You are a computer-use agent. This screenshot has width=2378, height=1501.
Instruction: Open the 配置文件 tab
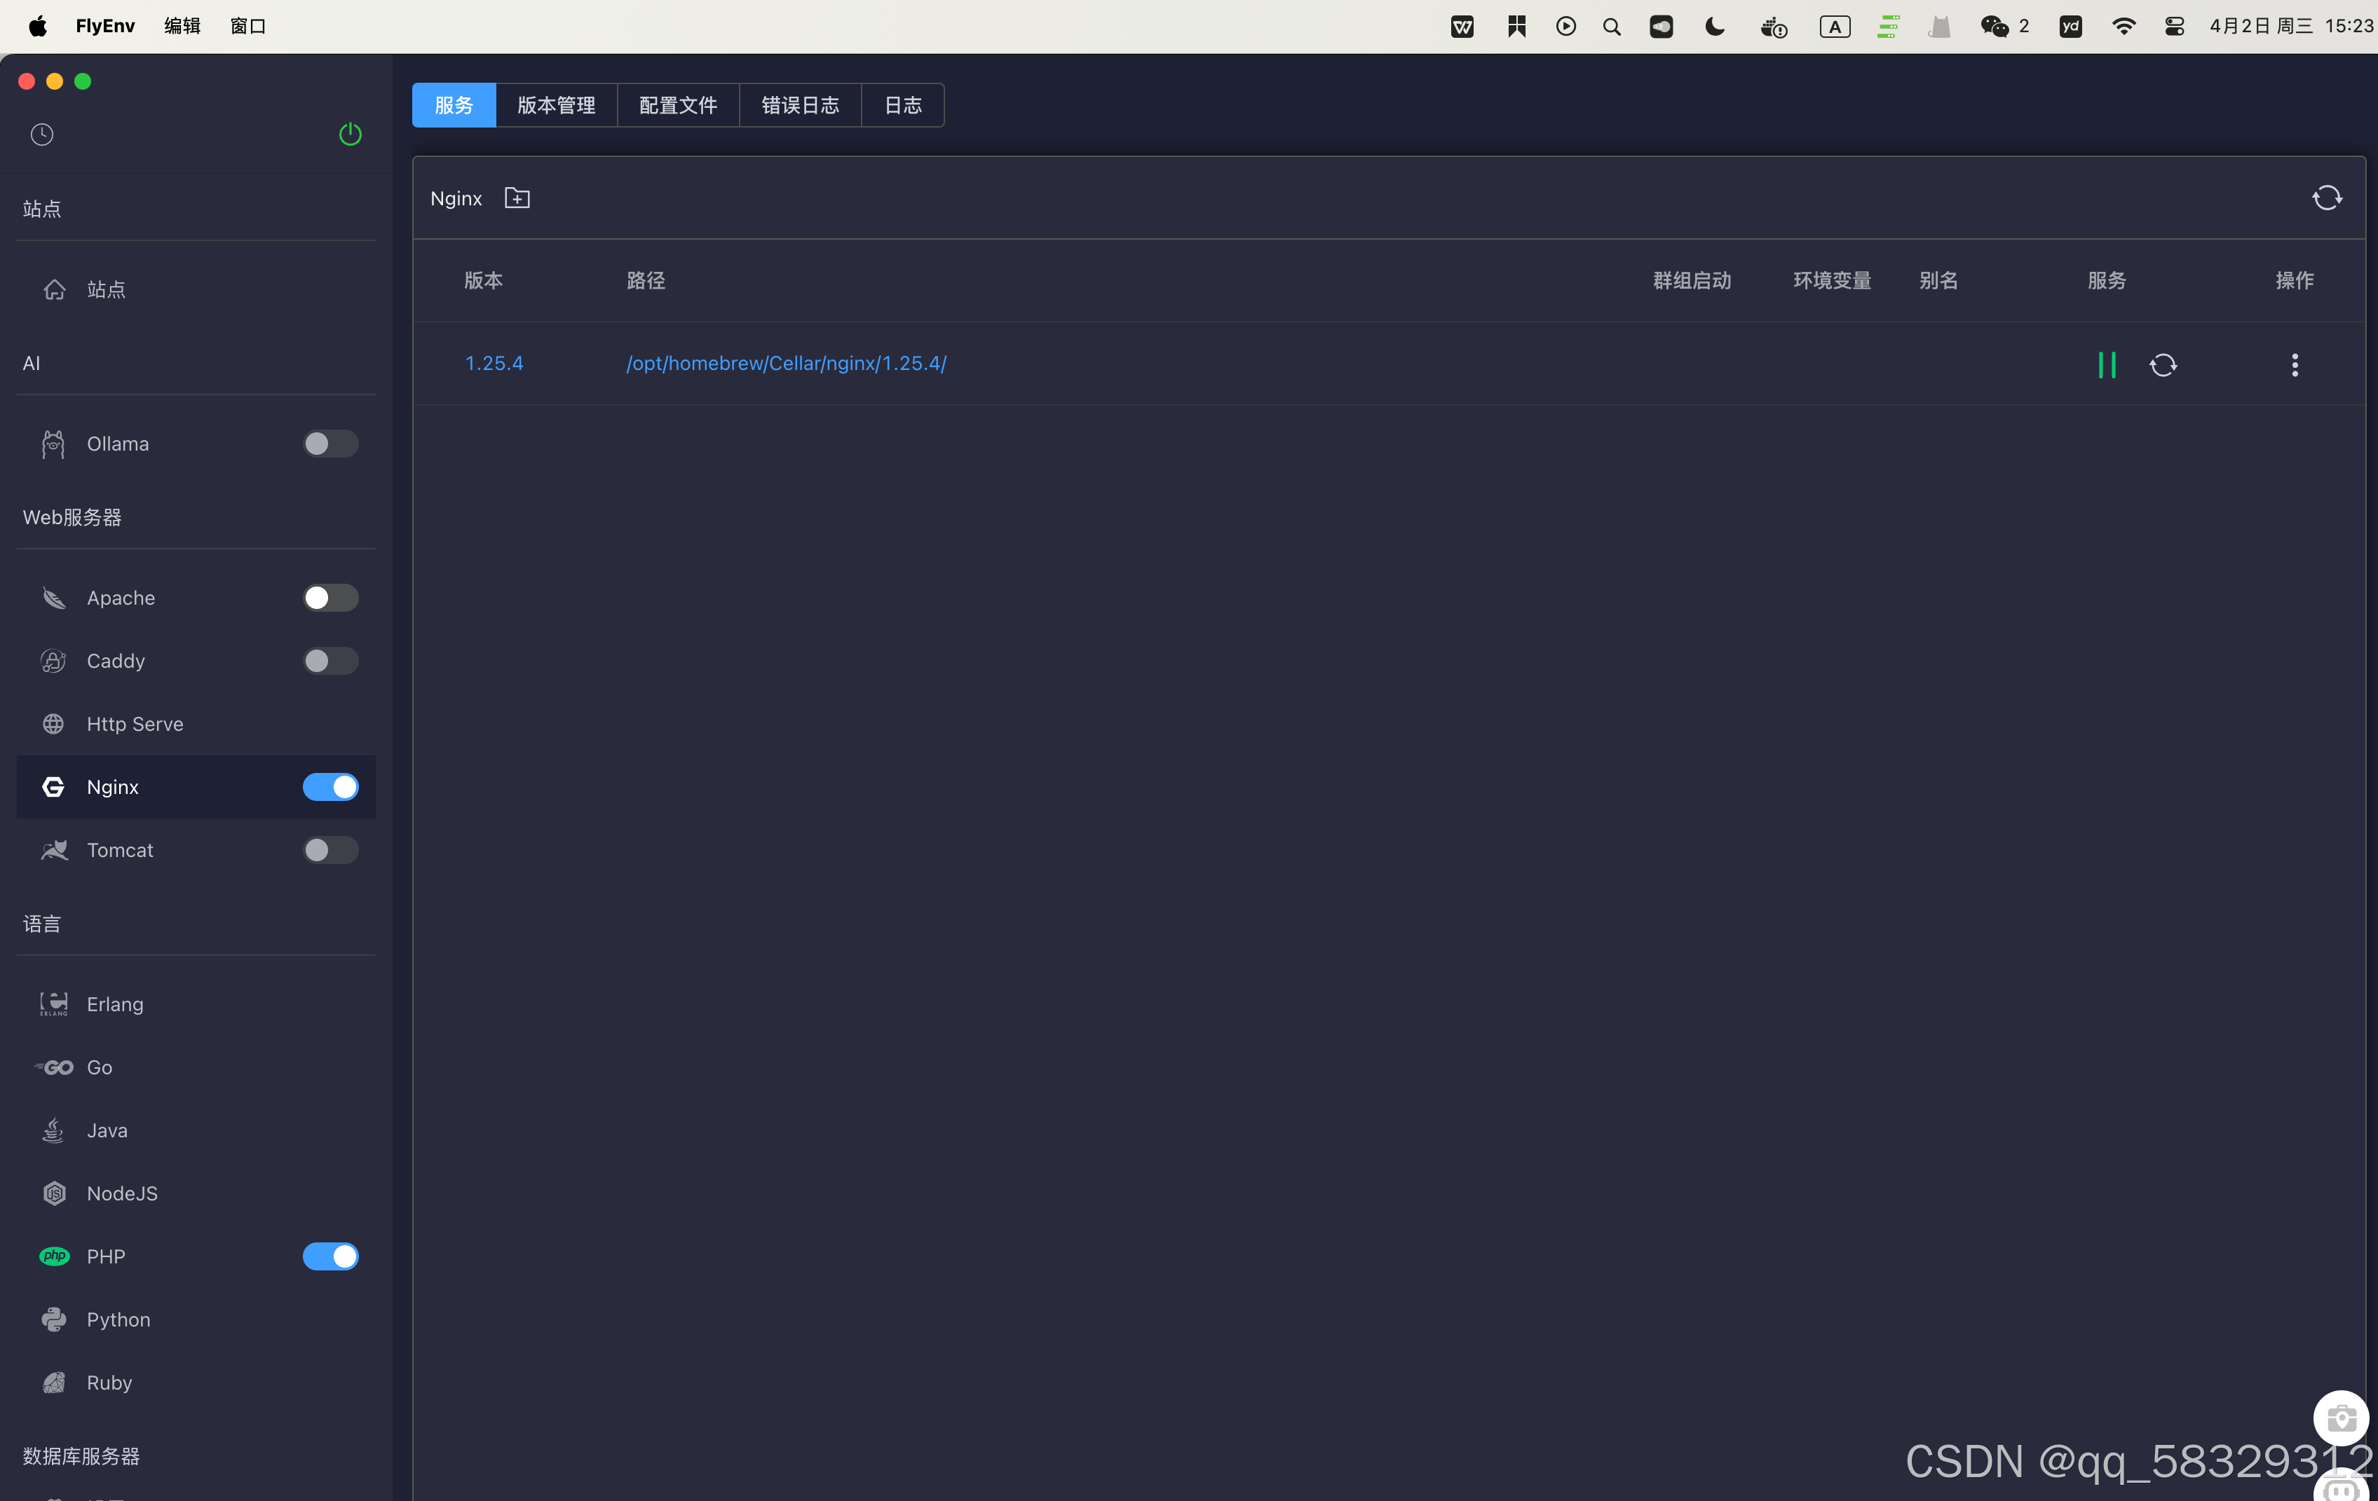(x=677, y=106)
